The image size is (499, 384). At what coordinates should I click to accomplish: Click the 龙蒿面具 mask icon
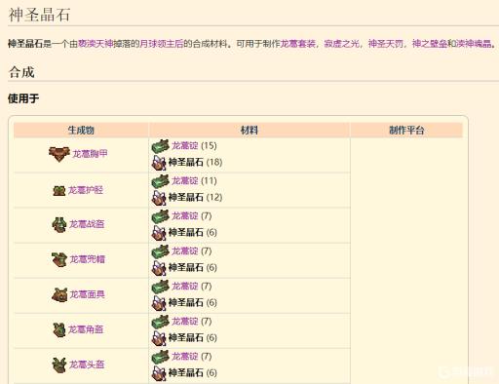[59, 295]
